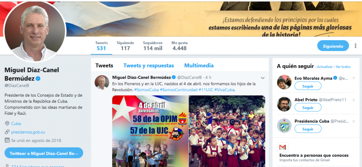Toggle the Siguiendo follow button

pyautogui.click(x=333, y=46)
